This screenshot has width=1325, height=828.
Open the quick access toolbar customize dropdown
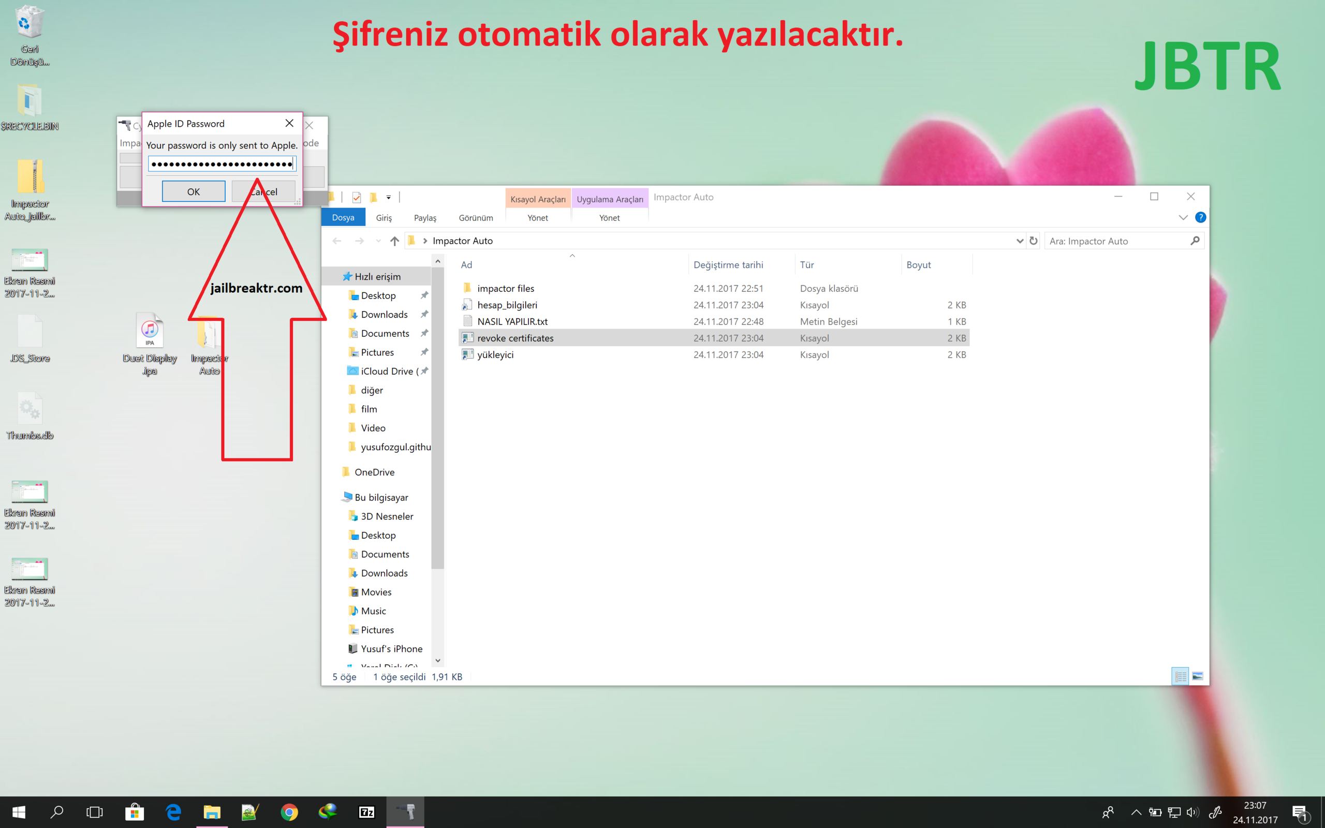389,197
